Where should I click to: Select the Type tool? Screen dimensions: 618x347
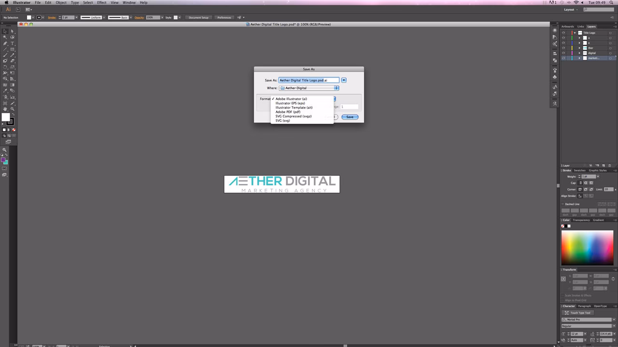click(12, 43)
